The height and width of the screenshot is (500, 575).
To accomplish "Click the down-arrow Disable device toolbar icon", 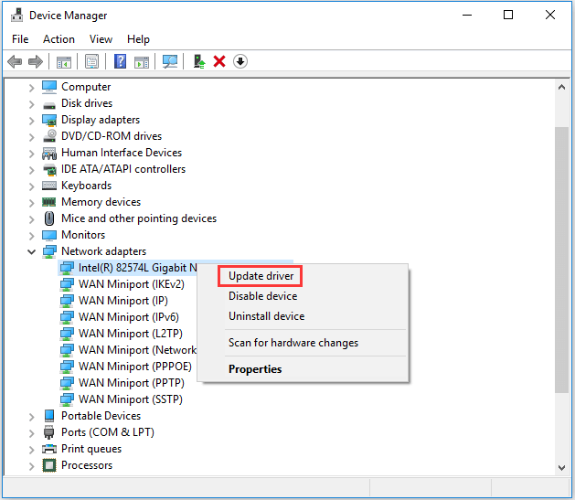I will click(240, 61).
